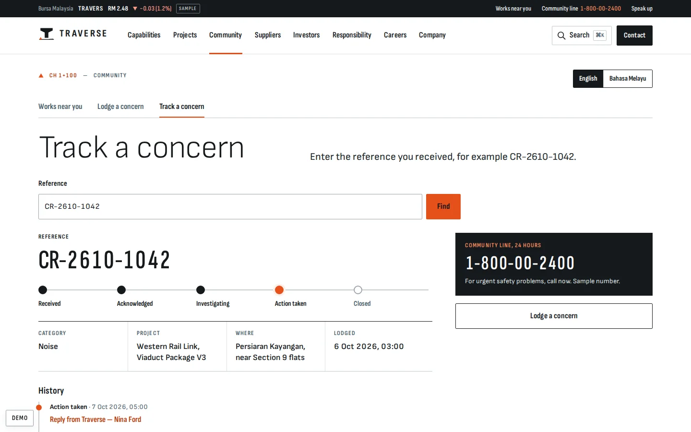Open the Suppliers menu

coord(268,35)
